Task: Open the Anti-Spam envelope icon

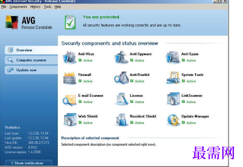Action: [173, 57]
